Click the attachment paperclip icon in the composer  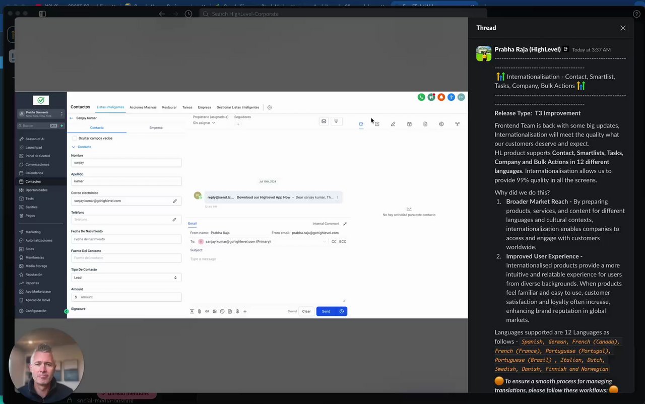[200, 311]
